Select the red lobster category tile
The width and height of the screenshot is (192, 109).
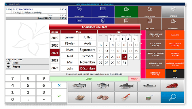[x=173, y=86]
